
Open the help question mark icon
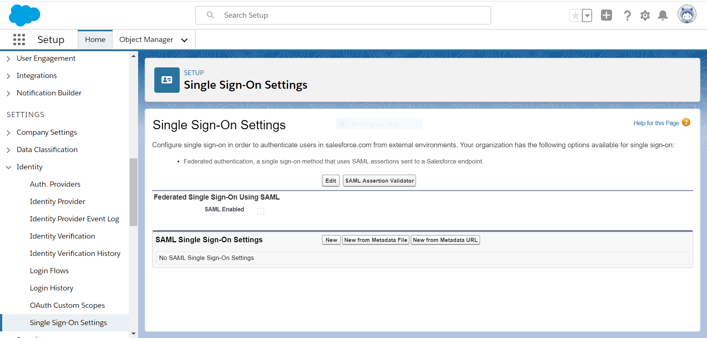tap(627, 15)
